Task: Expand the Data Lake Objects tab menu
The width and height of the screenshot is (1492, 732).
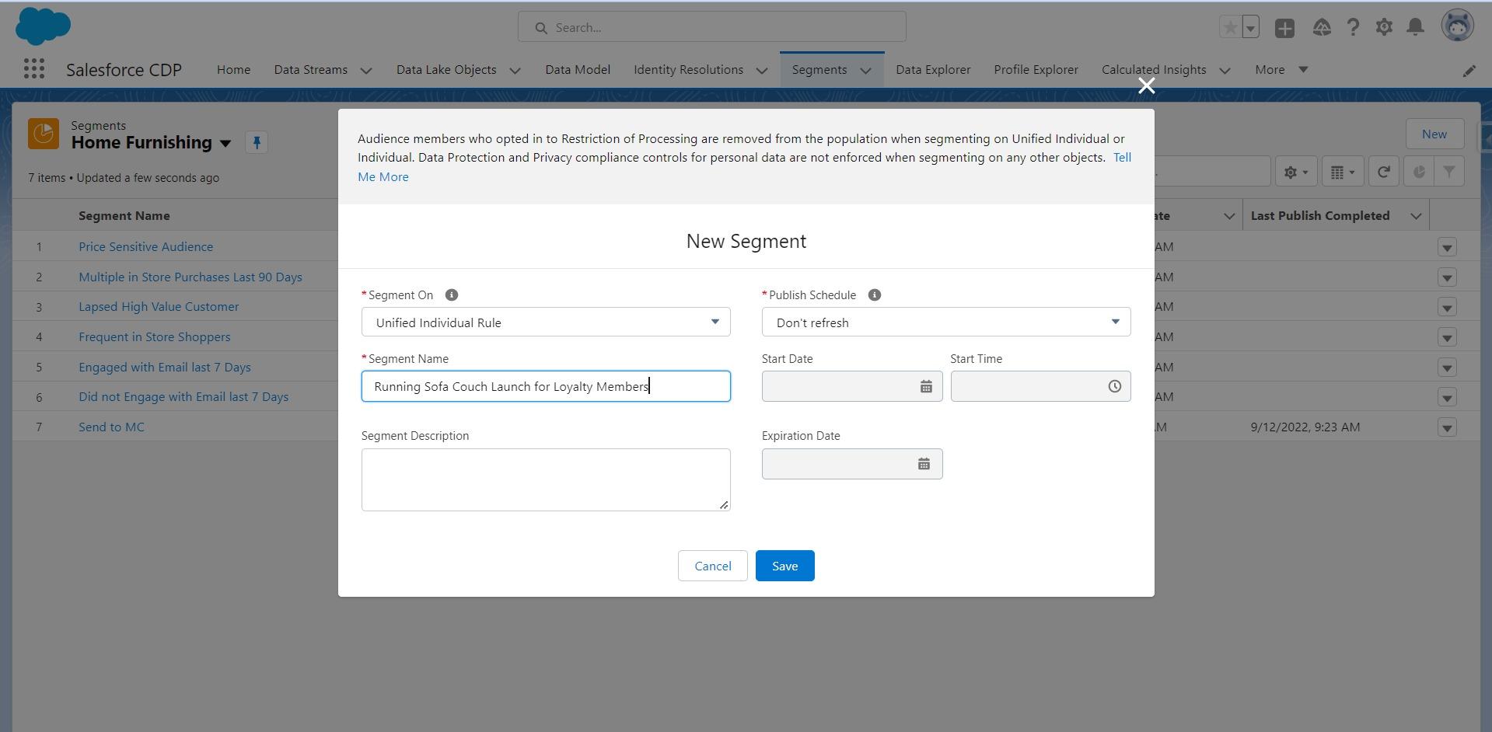Action: pos(515,71)
